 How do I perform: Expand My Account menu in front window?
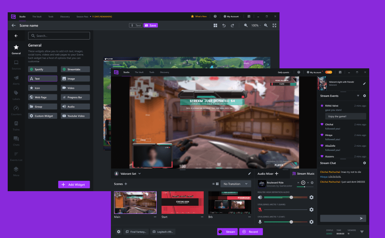click(x=315, y=72)
